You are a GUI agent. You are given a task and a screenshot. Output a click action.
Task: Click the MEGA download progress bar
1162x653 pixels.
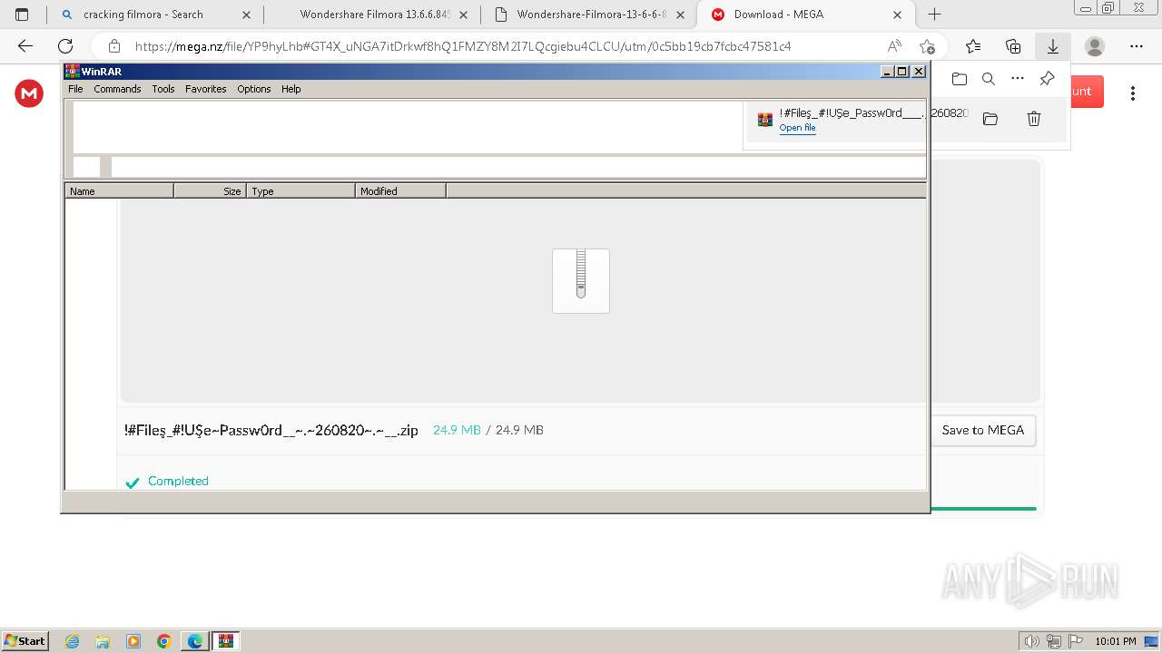(983, 509)
